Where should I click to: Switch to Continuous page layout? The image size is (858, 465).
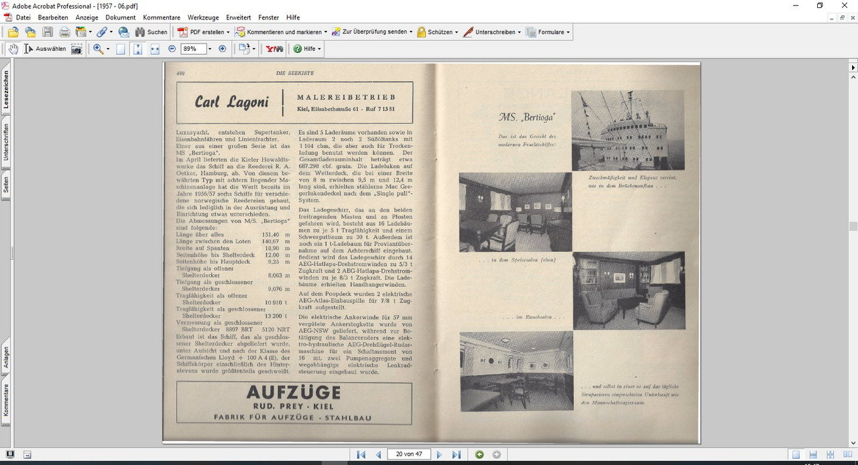point(812,454)
